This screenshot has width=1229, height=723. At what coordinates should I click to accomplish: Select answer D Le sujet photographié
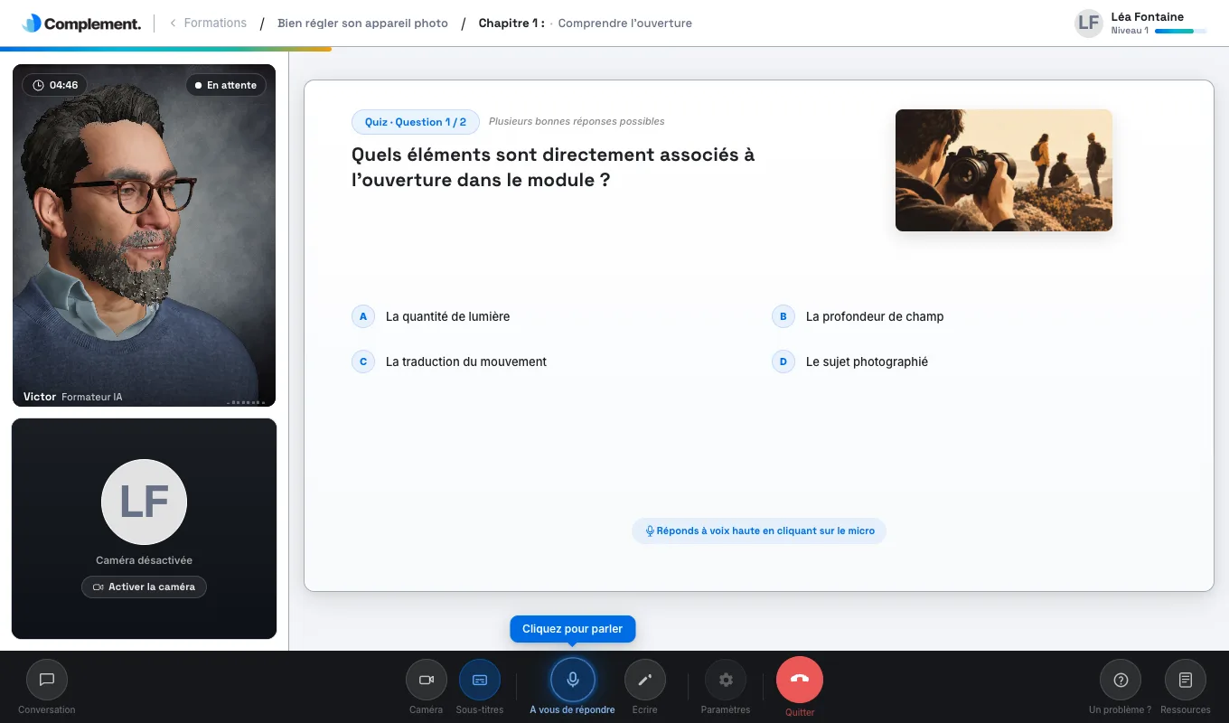click(x=850, y=361)
